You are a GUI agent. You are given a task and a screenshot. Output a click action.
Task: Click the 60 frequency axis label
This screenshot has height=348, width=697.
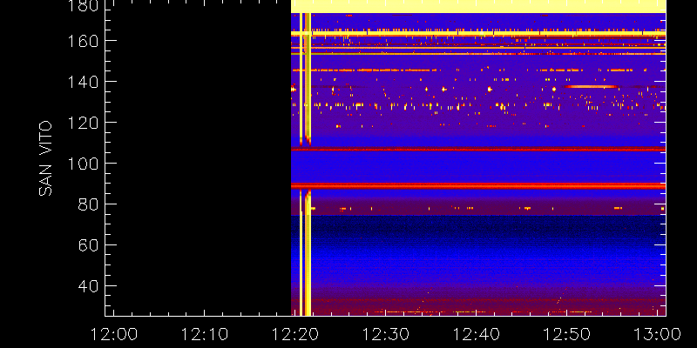[88, 245]
